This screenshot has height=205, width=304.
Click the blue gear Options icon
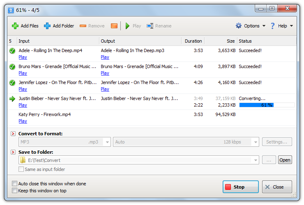(238, 26)
